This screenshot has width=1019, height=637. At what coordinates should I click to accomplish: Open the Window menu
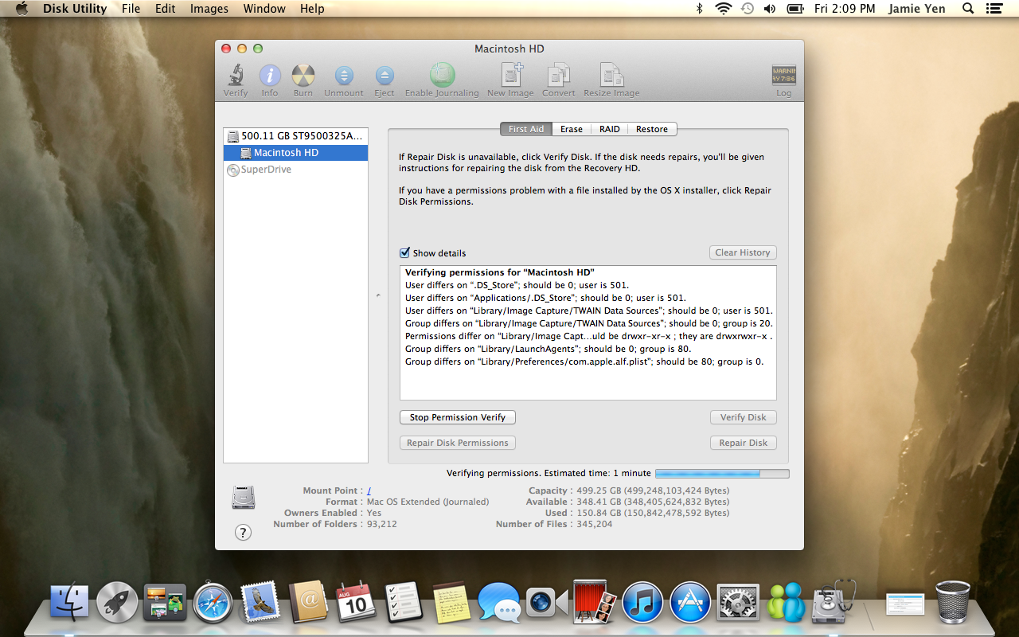tap(264, 9)
